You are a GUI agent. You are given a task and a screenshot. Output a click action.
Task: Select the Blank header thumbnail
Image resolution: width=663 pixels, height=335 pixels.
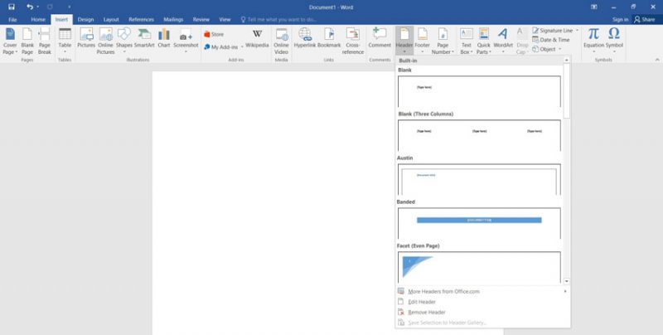479,91
